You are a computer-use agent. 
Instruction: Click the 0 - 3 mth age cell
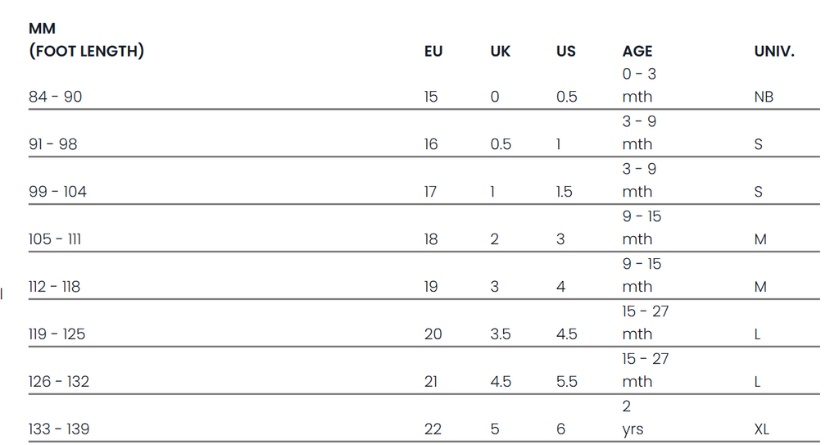tap(639, 85)
